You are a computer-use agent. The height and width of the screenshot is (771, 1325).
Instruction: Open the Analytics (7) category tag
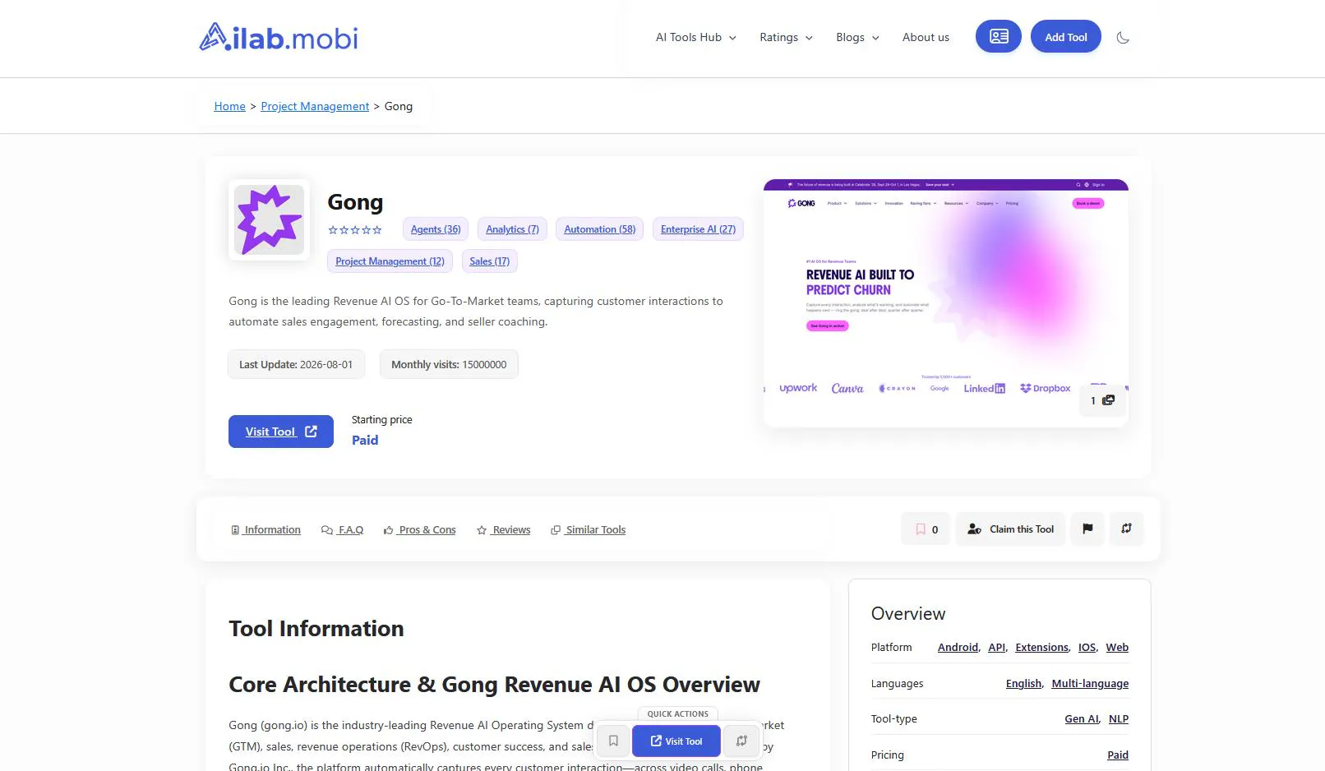(x=512, y=229)
